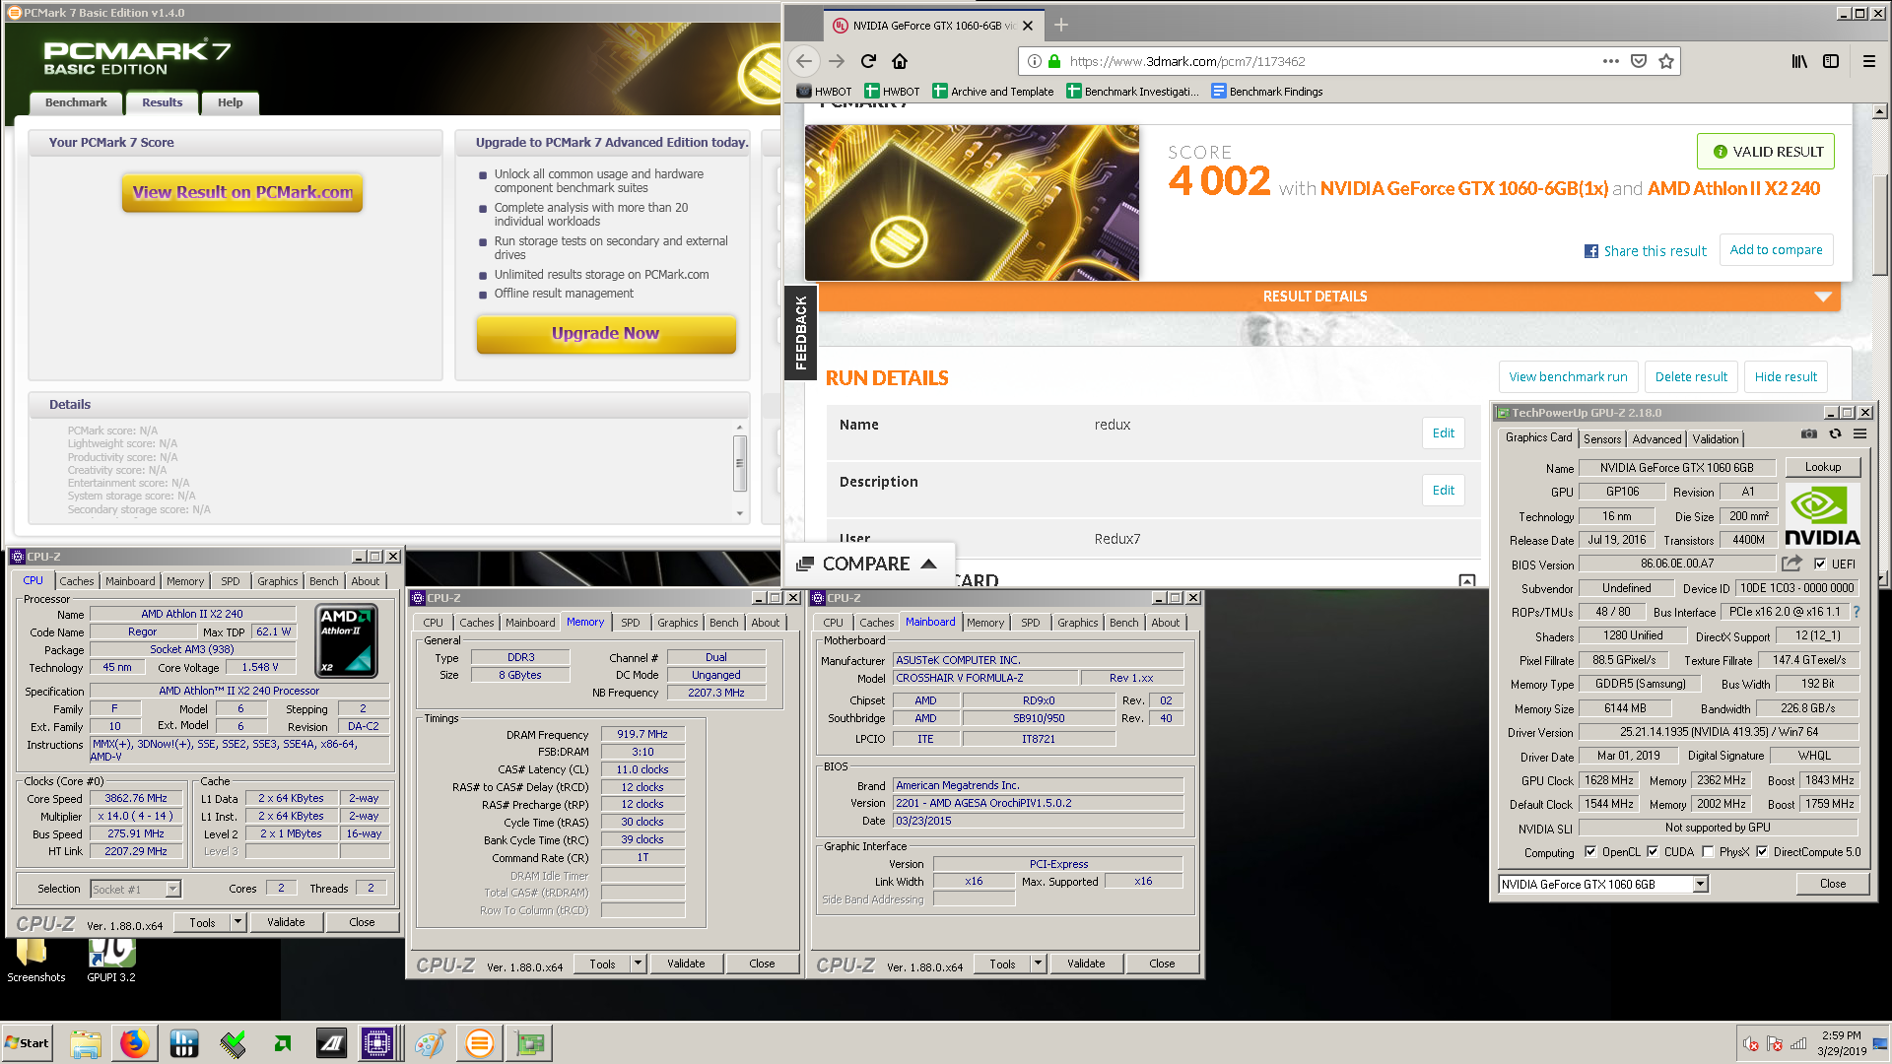Screen dimensions: 1892x1064
Task: Open Tools dropdown arrow in CPU-Z Mainboard window
Action: coord(1038,964)
